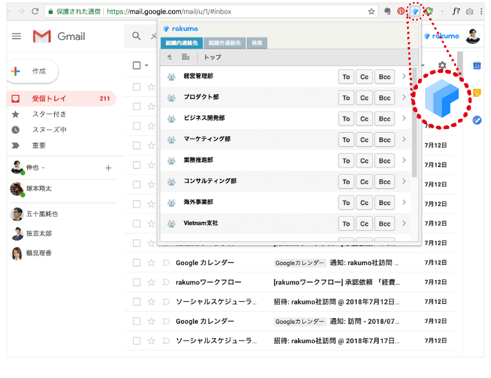Click the green sync extension icon
Screen dimensions: 491x378
point(429,12)
